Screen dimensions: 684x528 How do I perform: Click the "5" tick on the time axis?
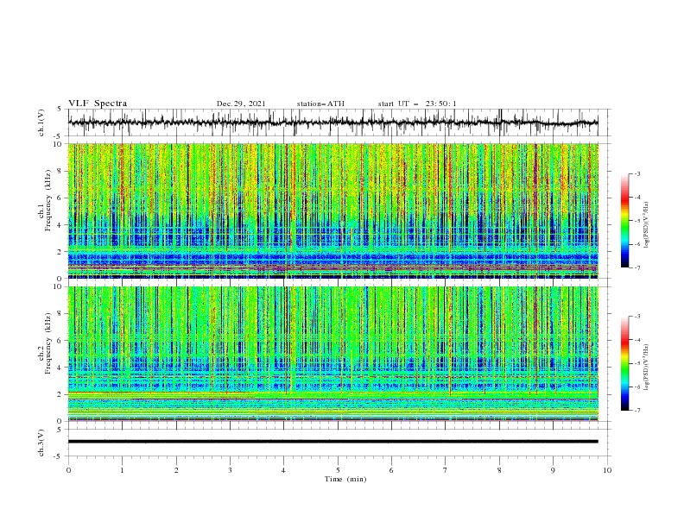pos(338,470)
